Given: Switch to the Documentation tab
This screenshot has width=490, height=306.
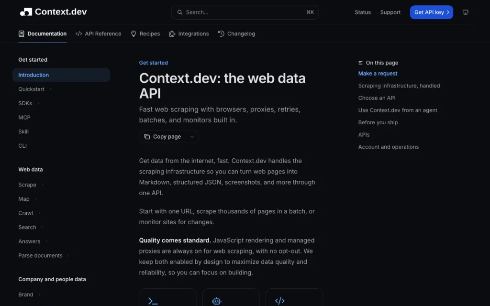Looking at the screenshot, I should tap(43, 34).
